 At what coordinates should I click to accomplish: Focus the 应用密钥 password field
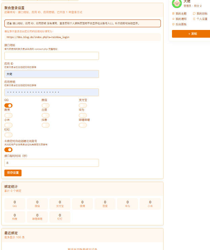pos(52,92)
